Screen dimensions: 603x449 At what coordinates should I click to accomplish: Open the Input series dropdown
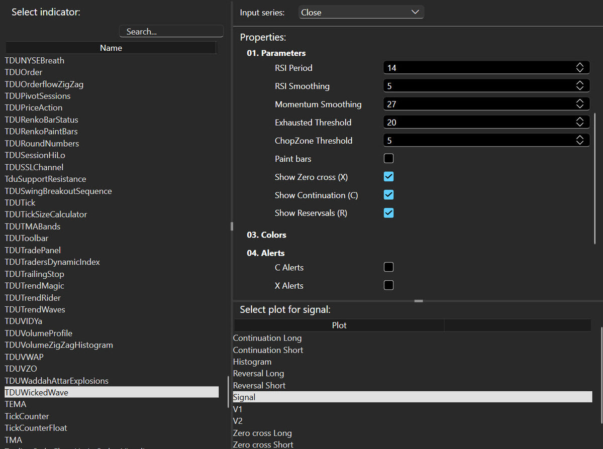click(x=361, y=13)
